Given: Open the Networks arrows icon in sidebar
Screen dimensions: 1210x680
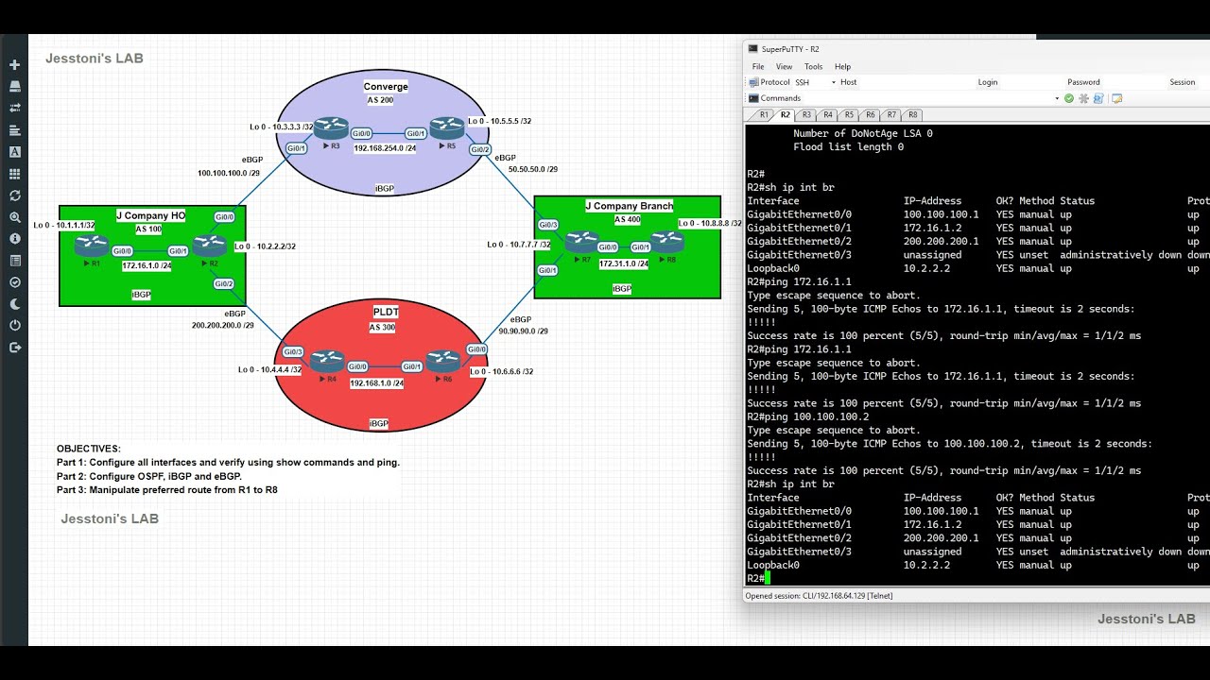Looking at the screenshot, I should point(14,109).
